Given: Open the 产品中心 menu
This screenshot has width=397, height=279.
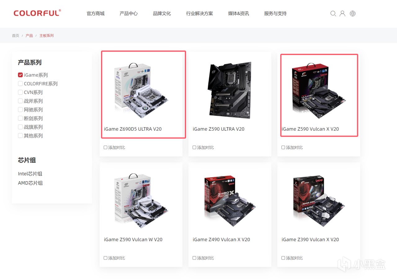Looking at the screenshot, I should click(129, 14).
